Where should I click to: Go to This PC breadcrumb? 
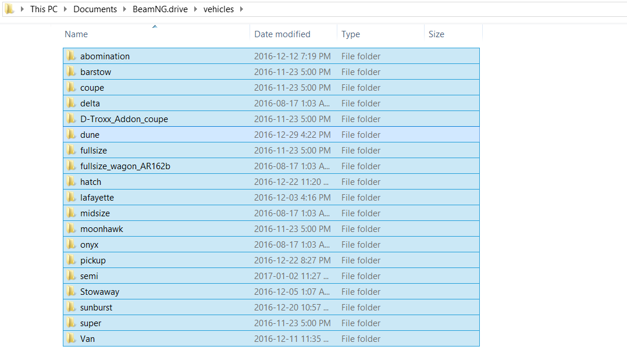(44, 9)
